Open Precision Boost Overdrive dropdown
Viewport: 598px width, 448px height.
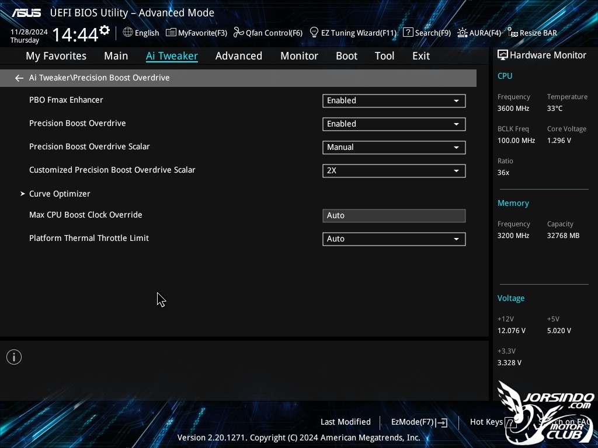tap(394, 124)
